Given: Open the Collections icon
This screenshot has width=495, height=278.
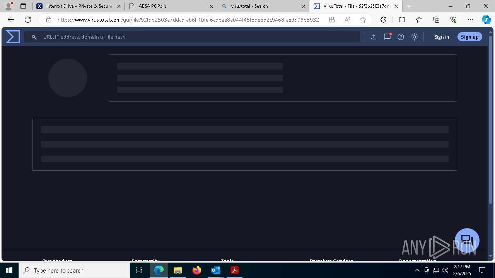Looking at the screenshot, I should pyautogui.click(x=436, y=20).
